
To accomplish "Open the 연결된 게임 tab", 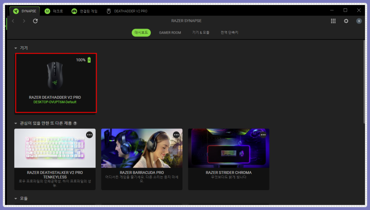I will pyautogui.click(x=85, y=11).
